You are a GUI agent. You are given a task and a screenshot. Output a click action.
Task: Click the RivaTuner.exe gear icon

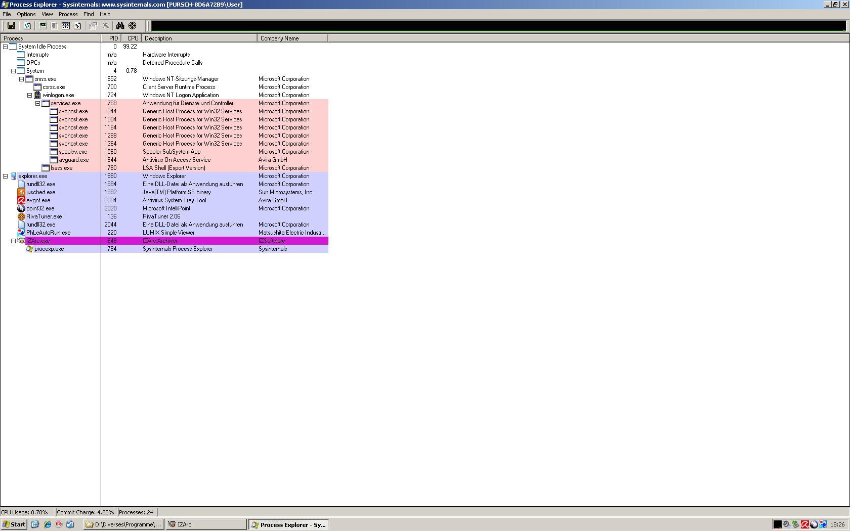click(21, 216)
